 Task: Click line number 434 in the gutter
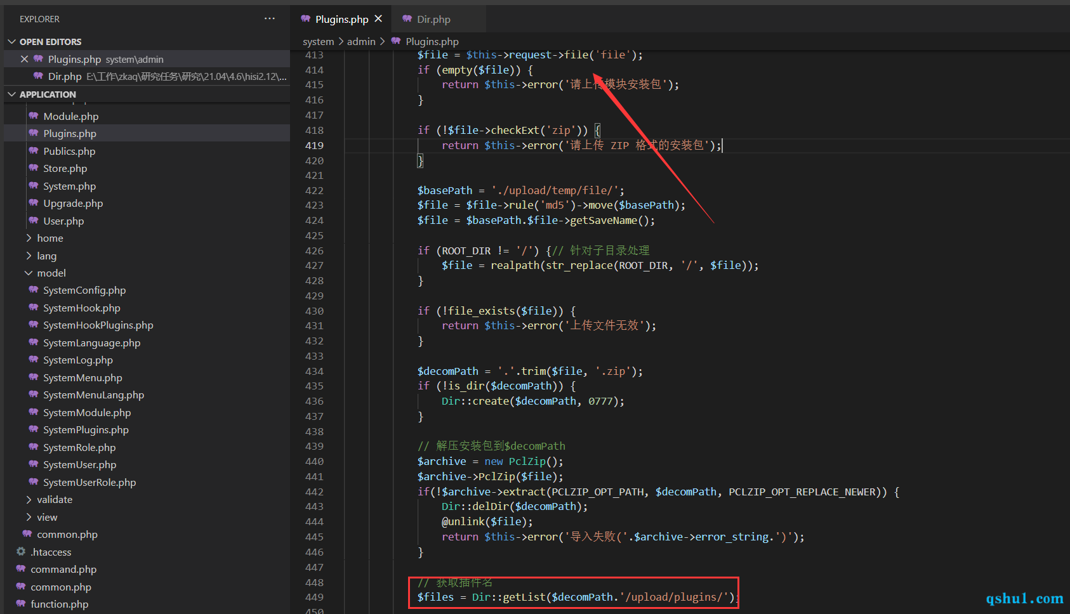(x=314, y=371)
